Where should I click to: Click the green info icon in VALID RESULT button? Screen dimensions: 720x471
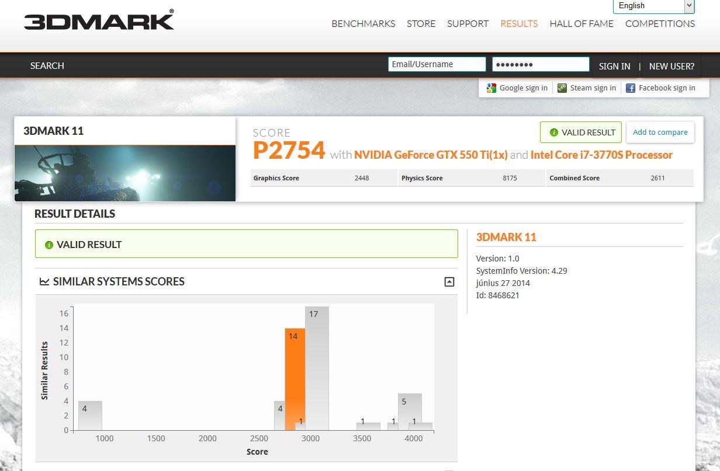pos(554,132)
